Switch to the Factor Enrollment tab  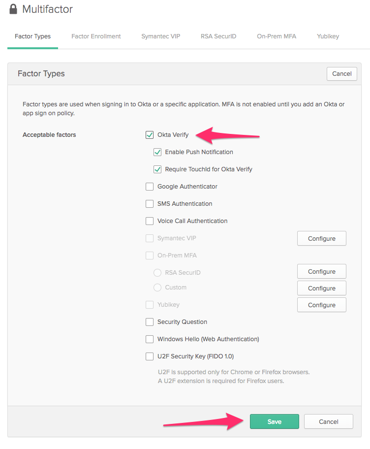point(96,36)
